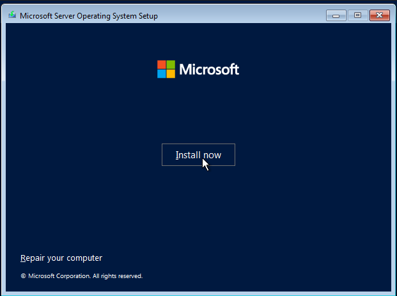
Task: Click the setup icon in title bar
Action: click(12, 15)
